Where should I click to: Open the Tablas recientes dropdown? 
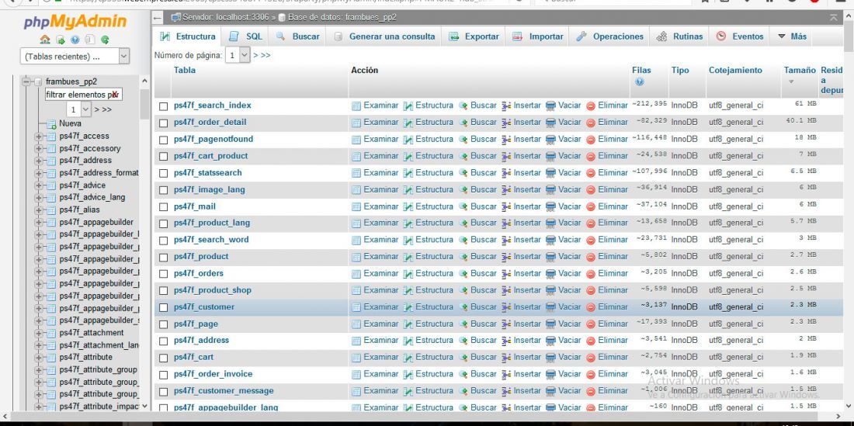point(75,56)
